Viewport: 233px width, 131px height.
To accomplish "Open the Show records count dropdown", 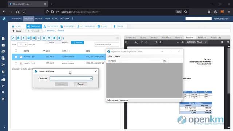I will pyautogui.click(x=23, y=44).
